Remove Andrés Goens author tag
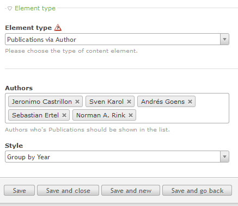The image size is (238, 206). 190,102
